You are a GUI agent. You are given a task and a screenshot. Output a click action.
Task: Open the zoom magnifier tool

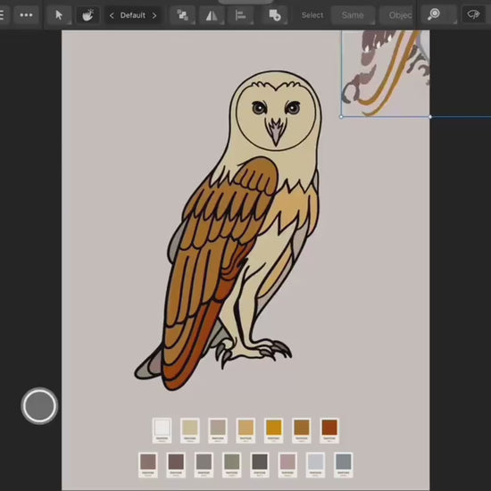(434, 14)
